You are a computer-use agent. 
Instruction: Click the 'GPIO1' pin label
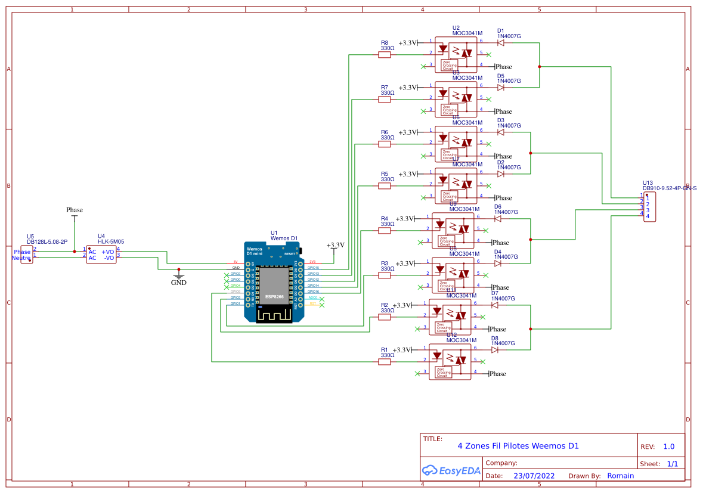click(236, 303)
